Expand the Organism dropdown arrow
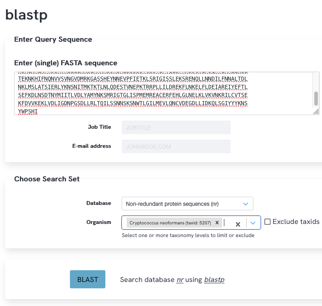 253,223
